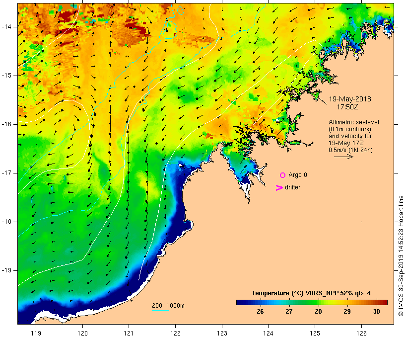The image size is (407, 338).
Task: Click latitude axis label '-15'
Action: (x=6, y=76)
